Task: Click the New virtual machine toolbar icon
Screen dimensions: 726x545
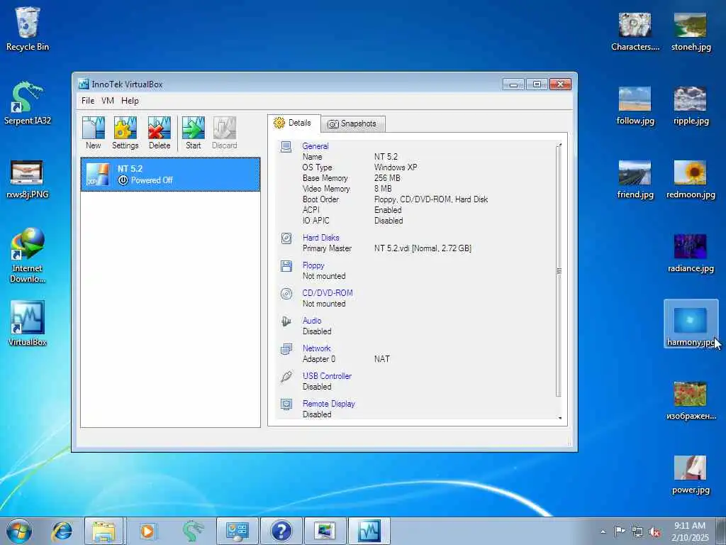Action: tap(93, 133)
